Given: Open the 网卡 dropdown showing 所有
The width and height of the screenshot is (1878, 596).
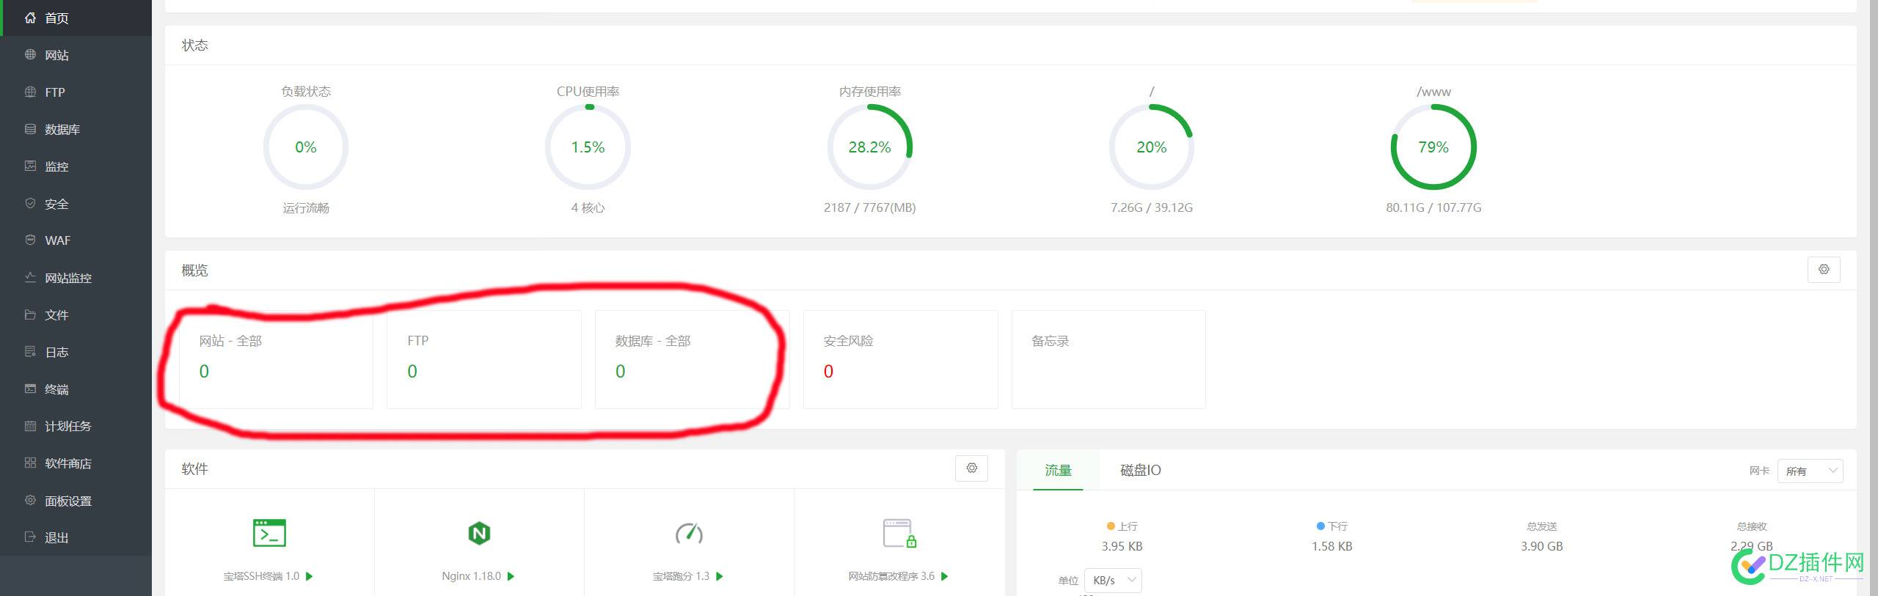Looking at the screenshot, I should (1810, 471).
